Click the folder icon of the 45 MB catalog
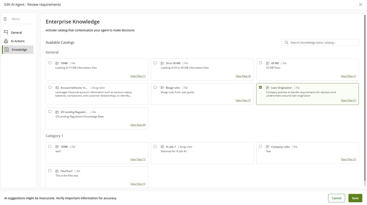The image size is (367, 205). (268, 63)
